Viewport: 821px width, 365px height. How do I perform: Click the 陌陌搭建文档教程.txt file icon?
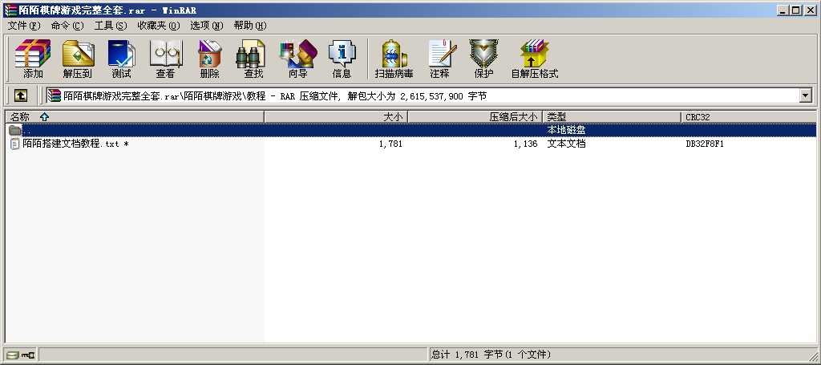(15, 144)
